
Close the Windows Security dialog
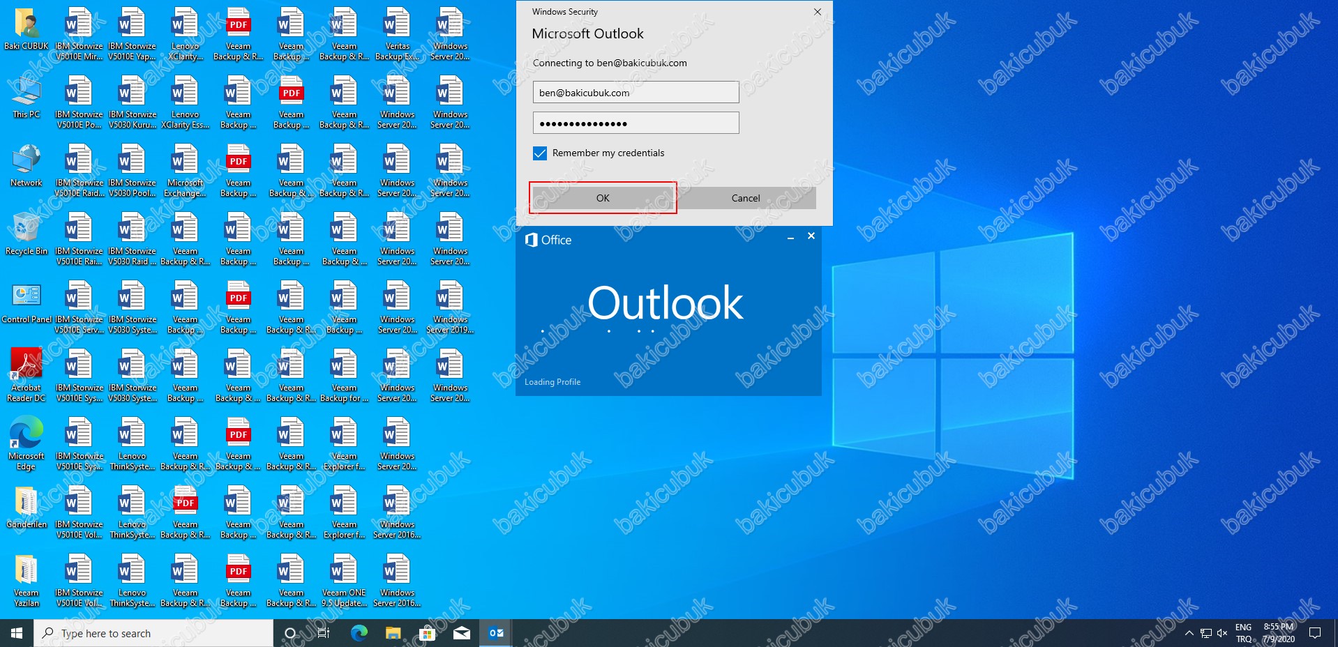pyautogui.click(x=818, y=12)
